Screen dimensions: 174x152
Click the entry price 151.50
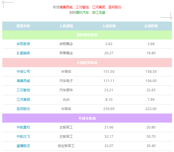coord(109,72)
